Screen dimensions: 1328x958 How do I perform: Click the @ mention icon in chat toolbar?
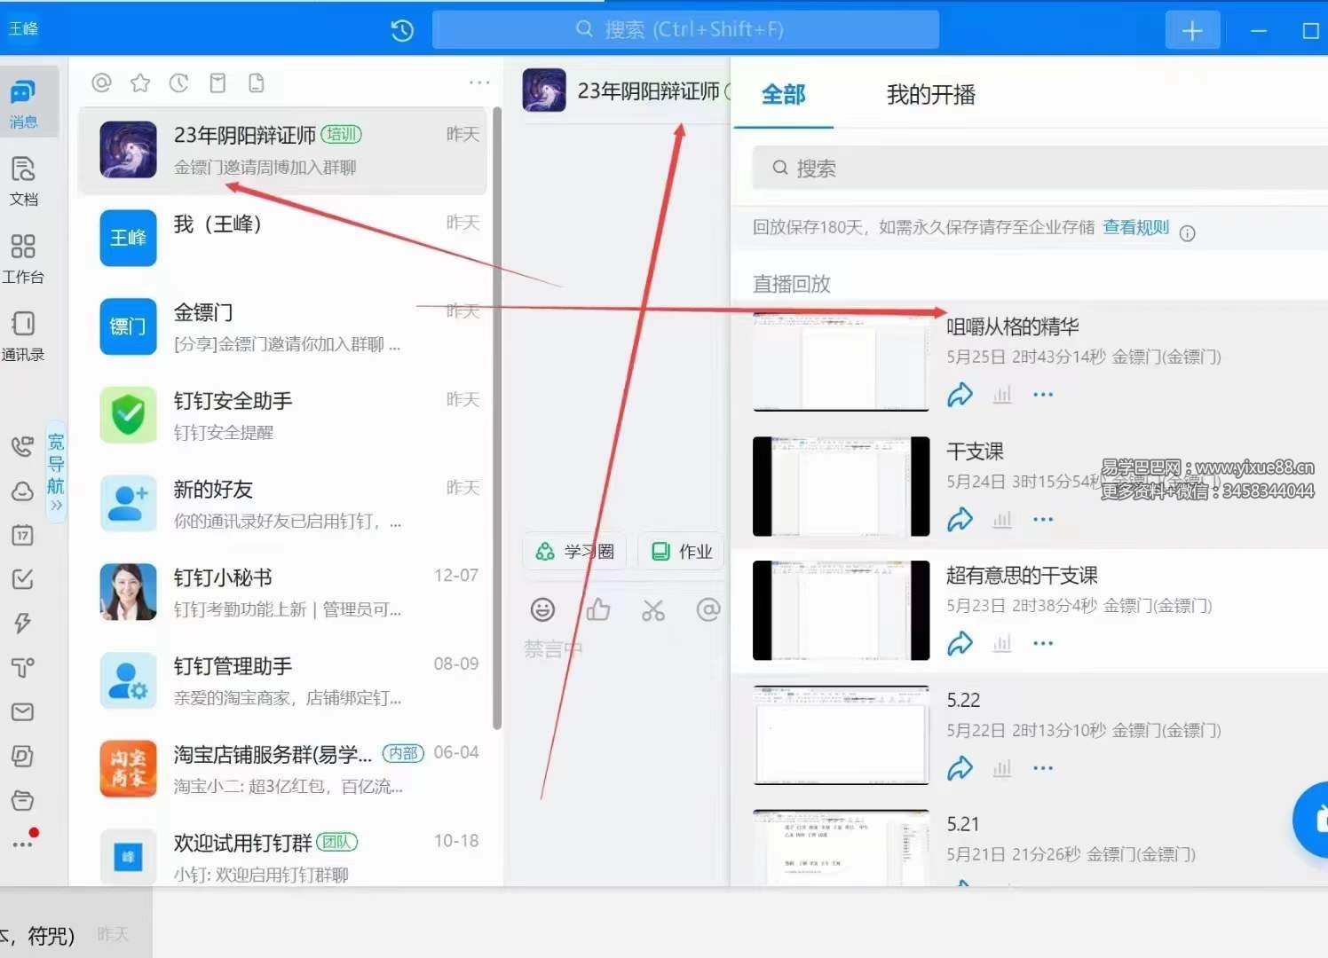click(708, 609)
